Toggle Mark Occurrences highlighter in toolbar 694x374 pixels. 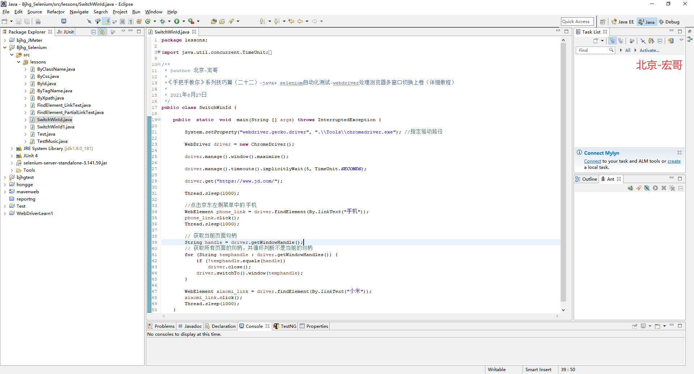(107, 22)
